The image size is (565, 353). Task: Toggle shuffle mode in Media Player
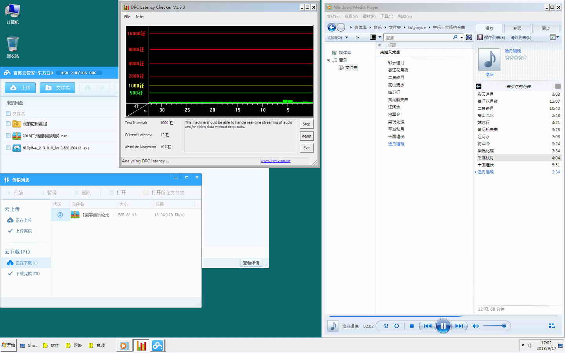(386, 326)
